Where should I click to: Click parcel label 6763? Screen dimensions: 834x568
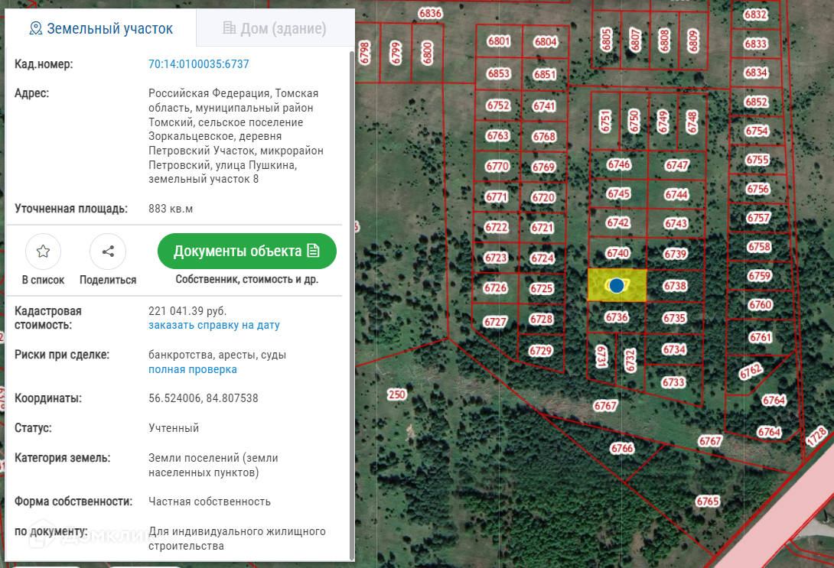pyautogui.click(x=498, y=135)
